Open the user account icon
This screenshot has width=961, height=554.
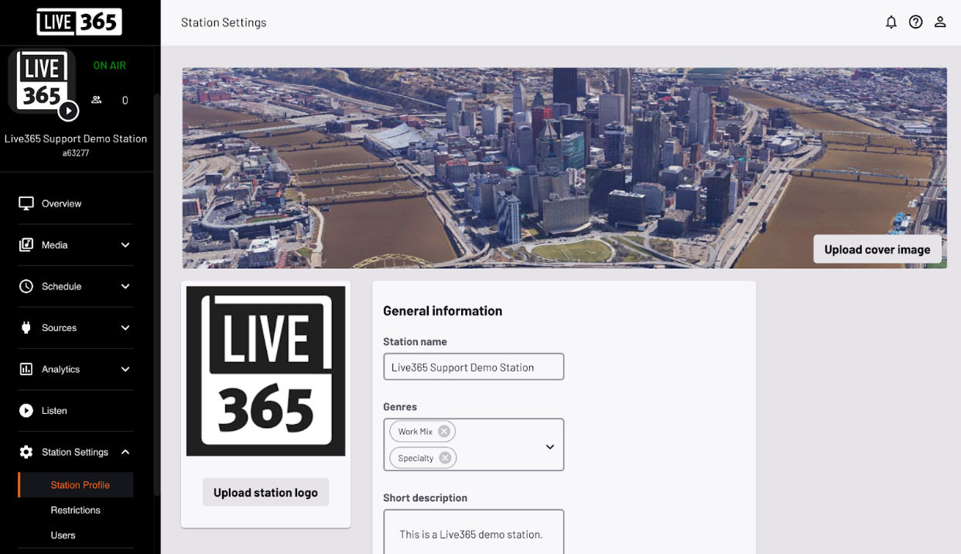click(940, 22)
